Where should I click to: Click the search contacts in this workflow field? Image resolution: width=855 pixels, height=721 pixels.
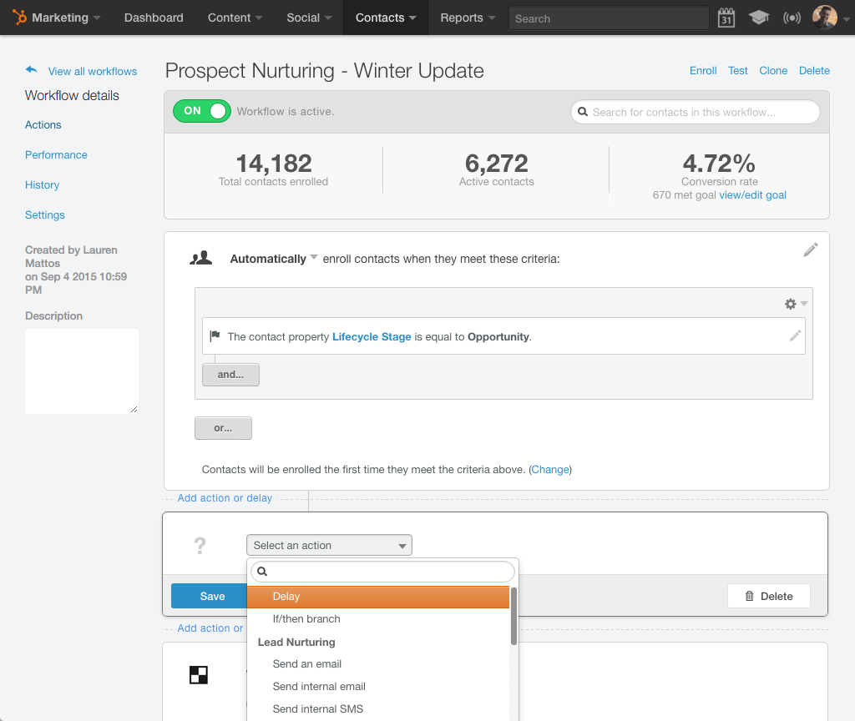click(x=695, y=112)
